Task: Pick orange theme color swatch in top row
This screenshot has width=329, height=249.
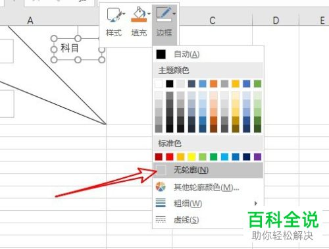Action: click(x=214, y=84)
